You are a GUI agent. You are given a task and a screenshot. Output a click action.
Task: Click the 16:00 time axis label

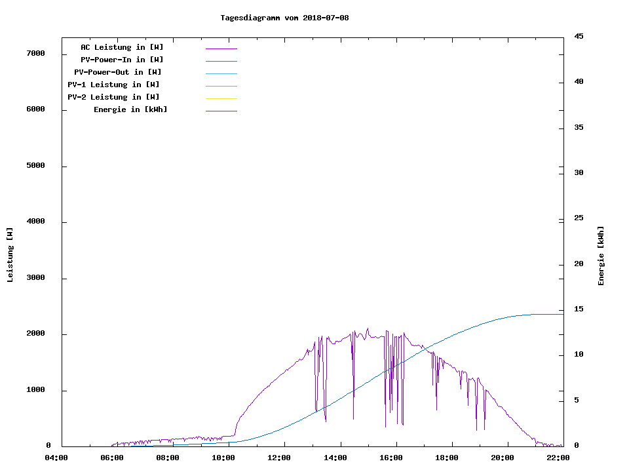[x=391, y=458]
